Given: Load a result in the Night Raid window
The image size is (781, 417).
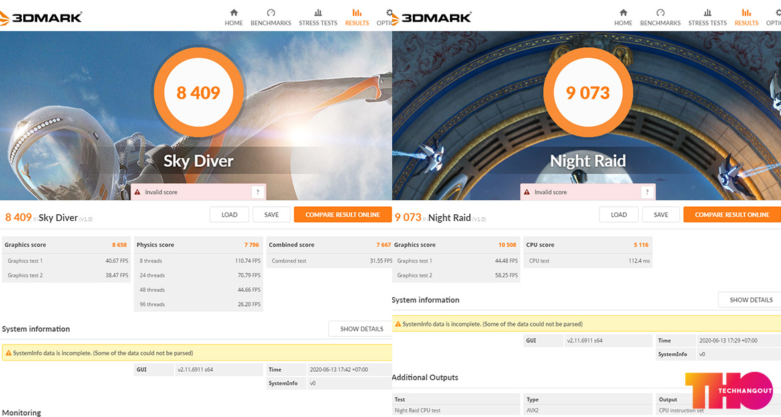Looking at the screenshot, I should (x=619, y=215).
